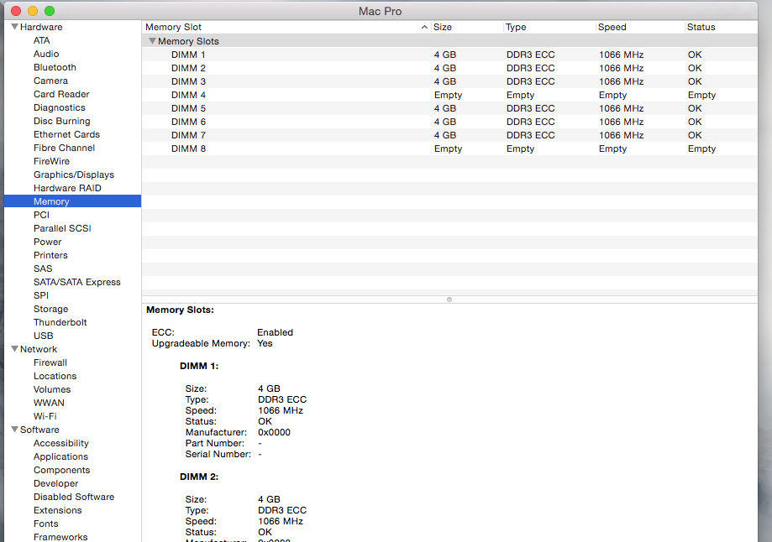This screenshot has height=542, width=772.
Task: Select Developer under Software
Action: pos(55,483)
